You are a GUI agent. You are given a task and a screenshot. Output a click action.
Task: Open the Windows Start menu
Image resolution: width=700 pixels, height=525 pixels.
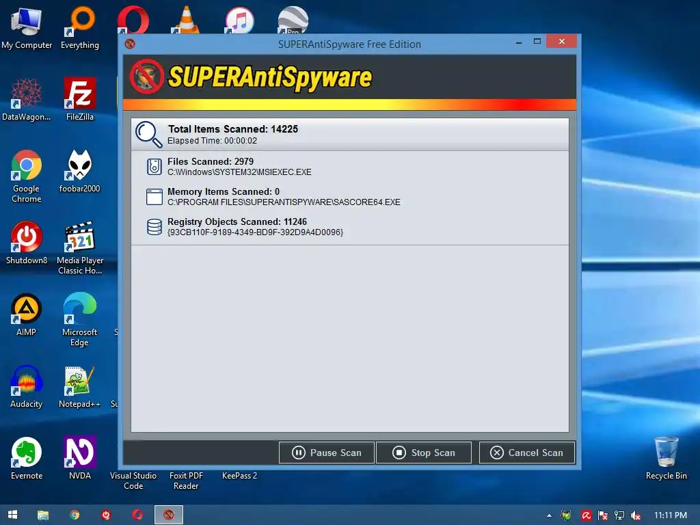12,515
